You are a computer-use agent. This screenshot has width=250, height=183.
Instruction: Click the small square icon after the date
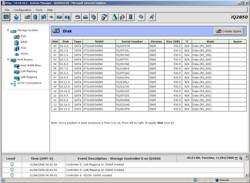point(236,158)
